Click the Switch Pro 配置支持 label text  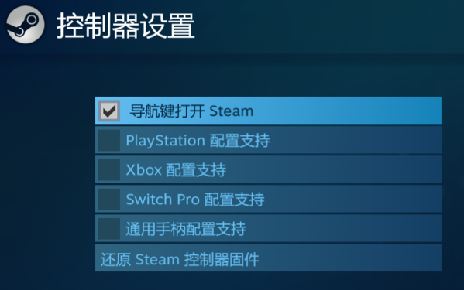[x=195, y=200]
